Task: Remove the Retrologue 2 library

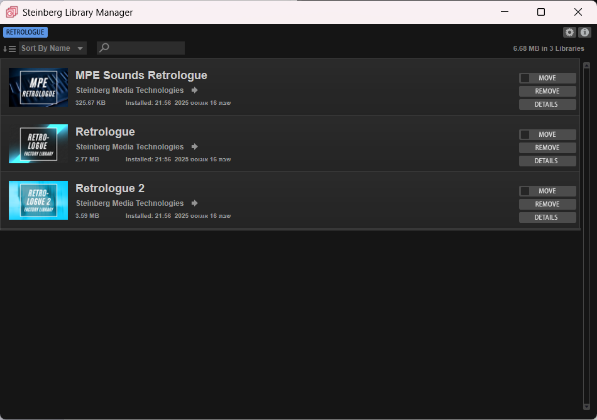Action: click(547, 204)
